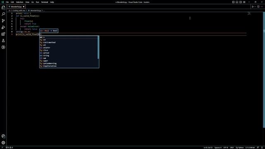Screen dimensions: 265x149
Task: Split the editor to the right
Action: click(258, 7)
